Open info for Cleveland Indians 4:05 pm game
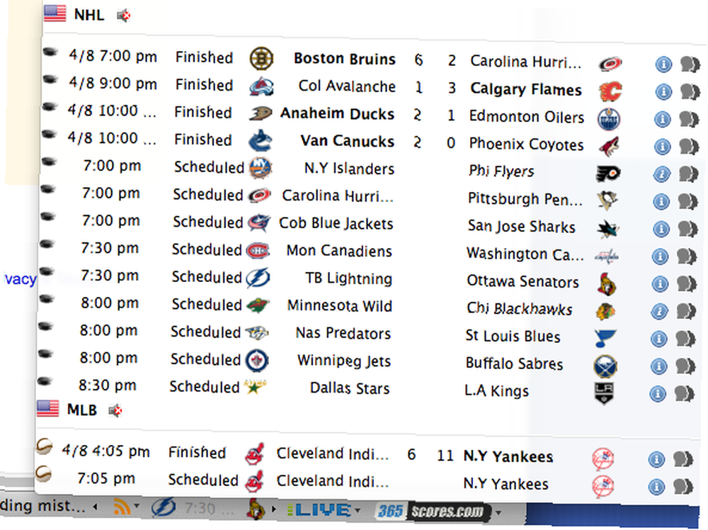 [656, 460]
